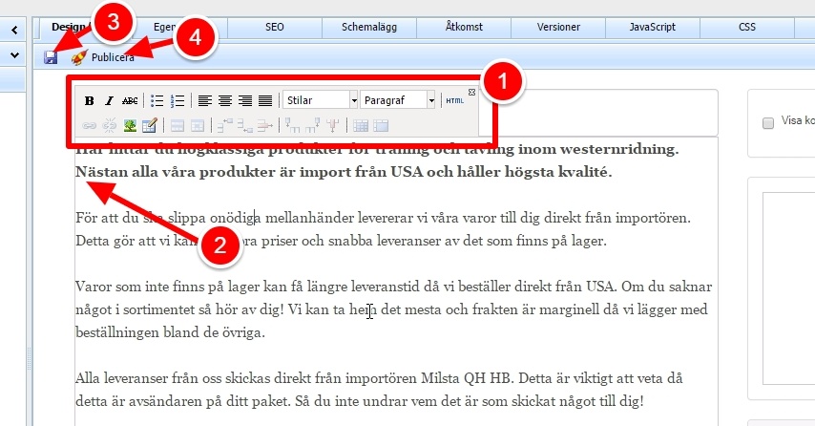Click the floppy disk save icon
The height and width of the screenshot is (426, 815).
point(51,57)
